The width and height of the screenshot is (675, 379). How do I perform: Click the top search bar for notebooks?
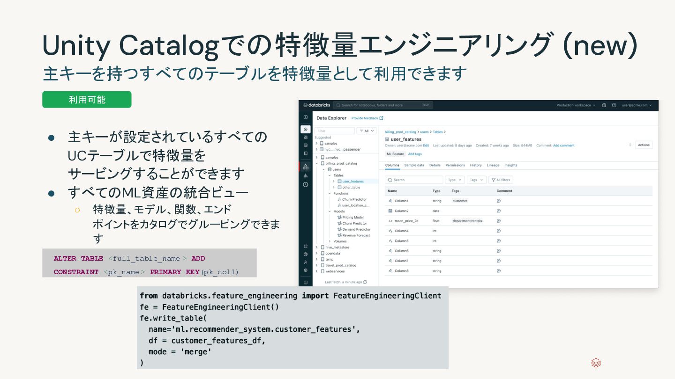coord(383,105)
